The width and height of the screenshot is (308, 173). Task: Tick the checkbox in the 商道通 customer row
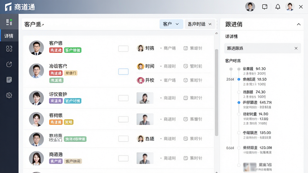(x=123, y=158)
